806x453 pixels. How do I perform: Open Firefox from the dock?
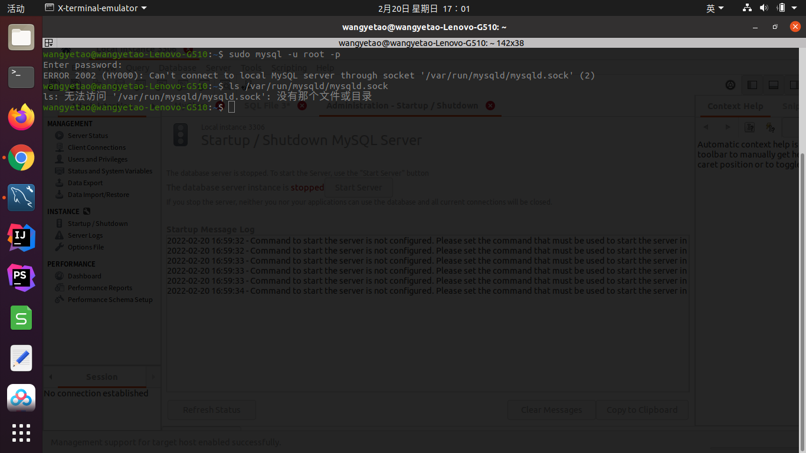click(x=21, y=117)
